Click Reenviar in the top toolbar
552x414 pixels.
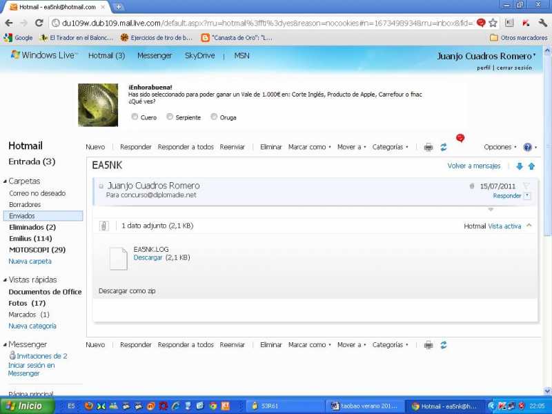coord(233,147)
